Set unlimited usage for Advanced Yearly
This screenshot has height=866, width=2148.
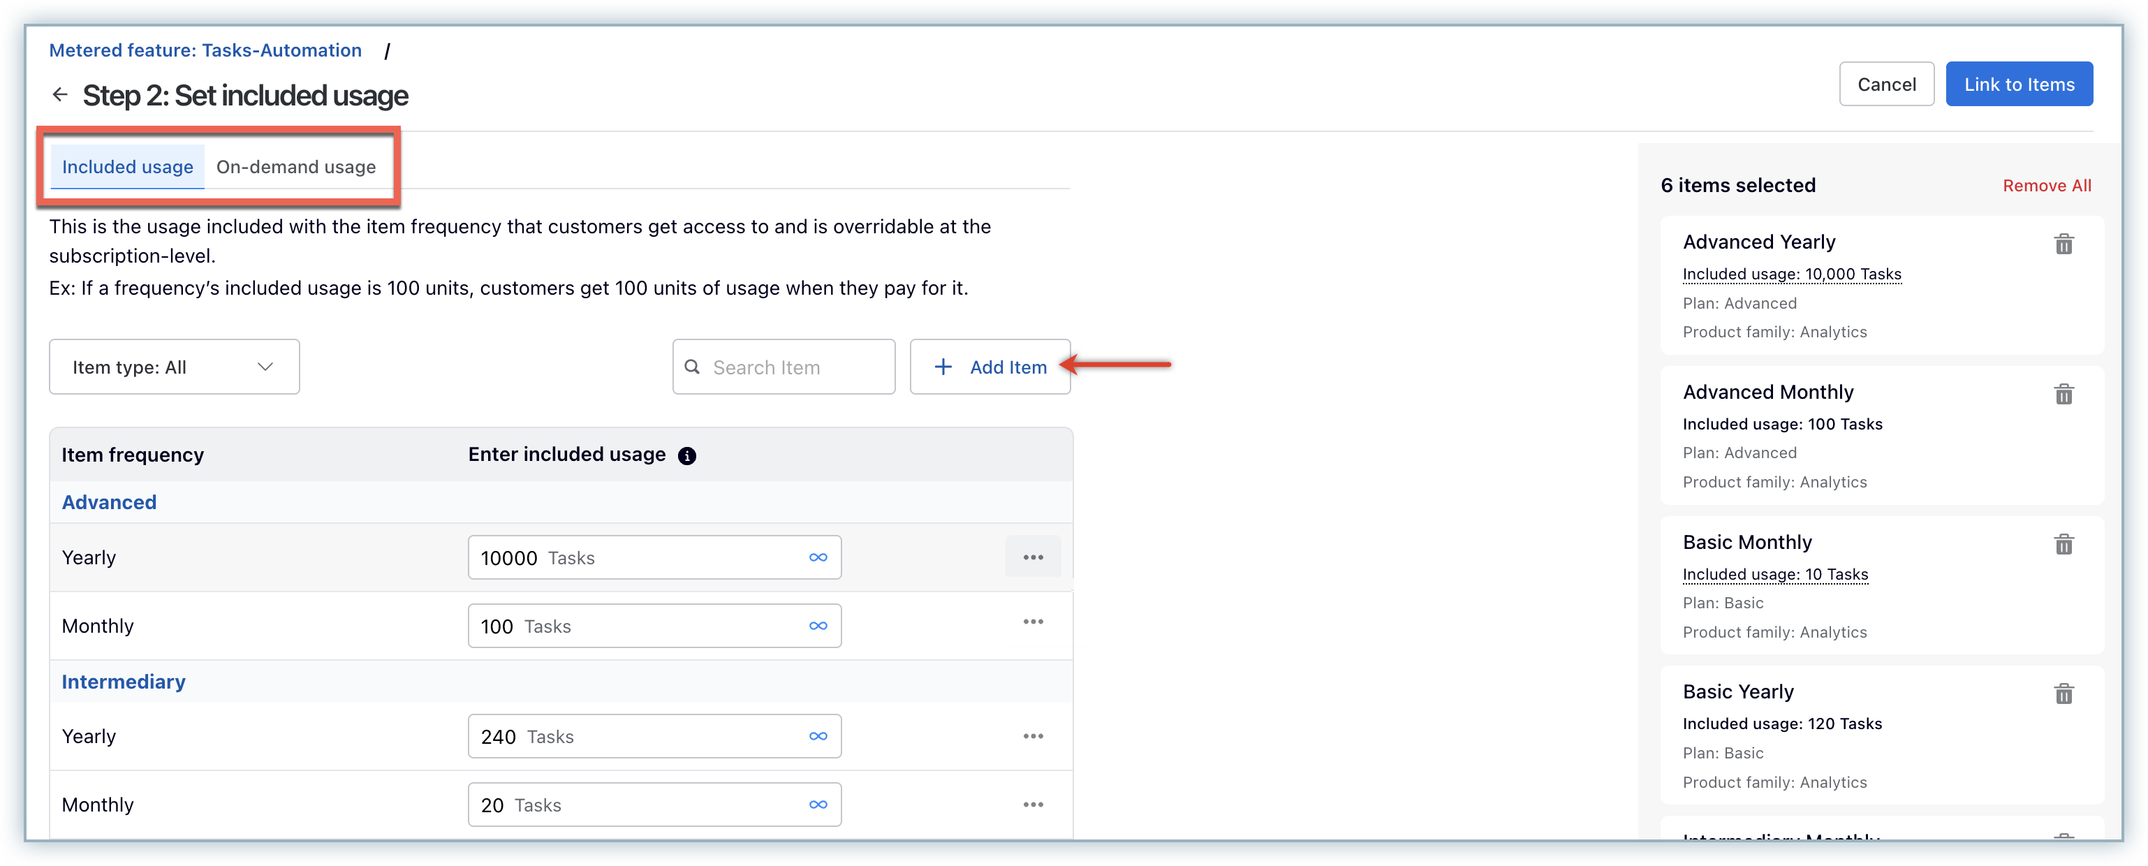click(818, 557)
